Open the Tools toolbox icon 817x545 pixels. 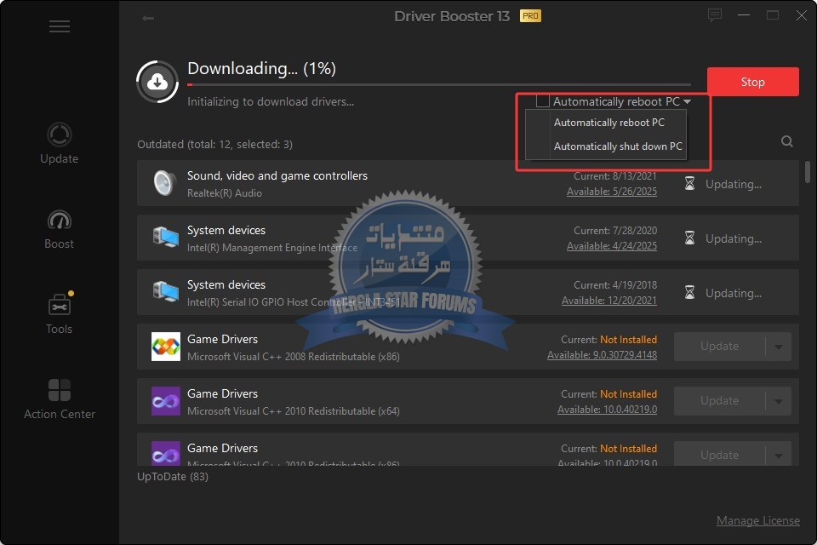click(60, 305)
